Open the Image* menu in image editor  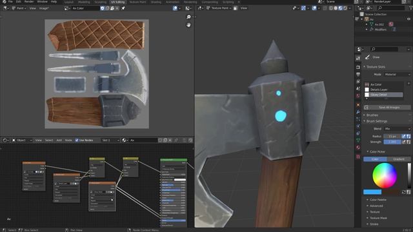click(x=44, y=8)
